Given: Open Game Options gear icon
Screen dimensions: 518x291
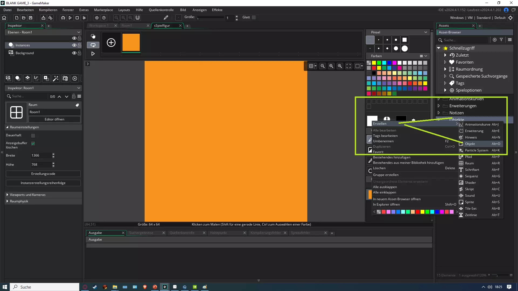Looking at the screenshot, I should pyautogui.click(x=97, y=18).
